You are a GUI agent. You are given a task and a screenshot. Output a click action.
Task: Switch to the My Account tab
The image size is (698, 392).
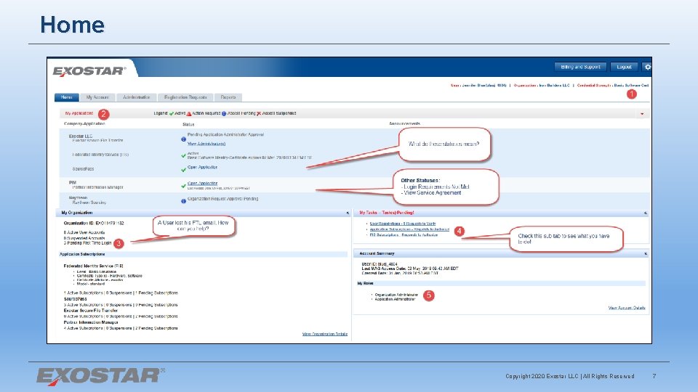97,97
